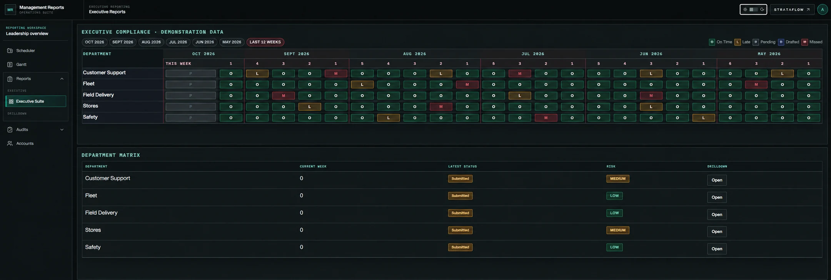Screen dimensions: 831x280
Task: Select the sun light-mode icon
Action: pos(745,10)
